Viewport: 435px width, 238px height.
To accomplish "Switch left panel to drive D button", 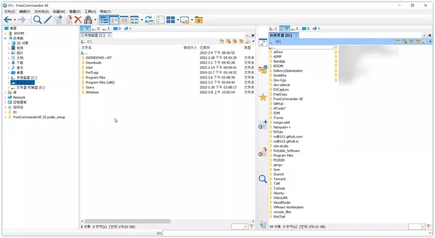I will pos(96,28).
